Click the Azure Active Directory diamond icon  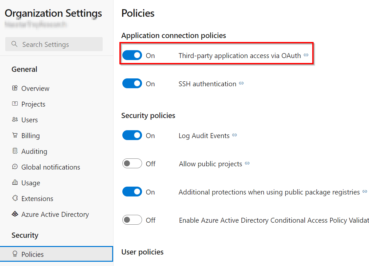coord(15,214)
